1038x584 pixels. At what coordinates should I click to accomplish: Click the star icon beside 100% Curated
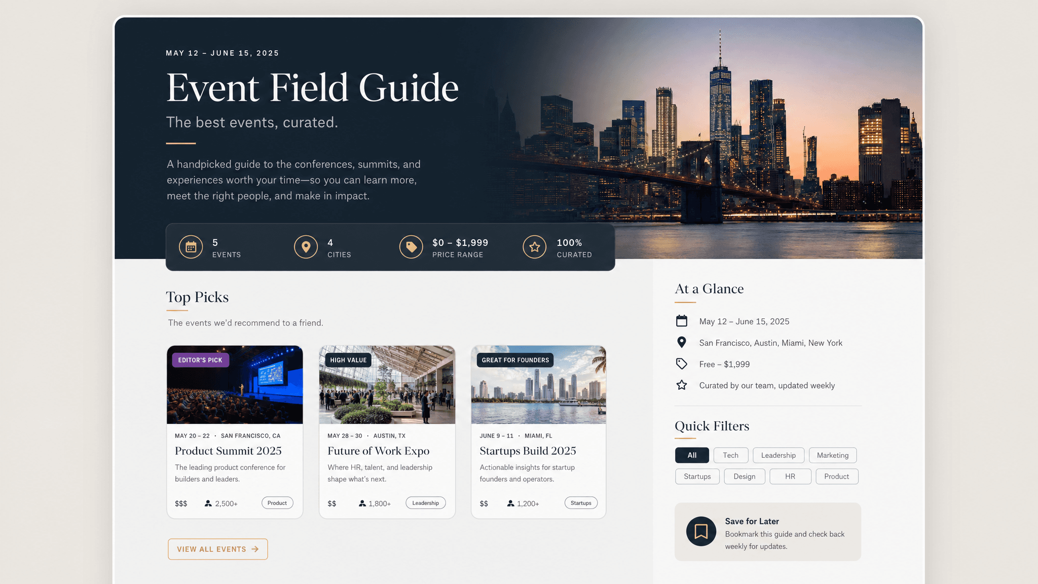(x=535, y=247)
